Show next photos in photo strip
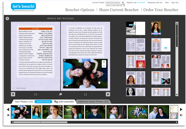 181,110
